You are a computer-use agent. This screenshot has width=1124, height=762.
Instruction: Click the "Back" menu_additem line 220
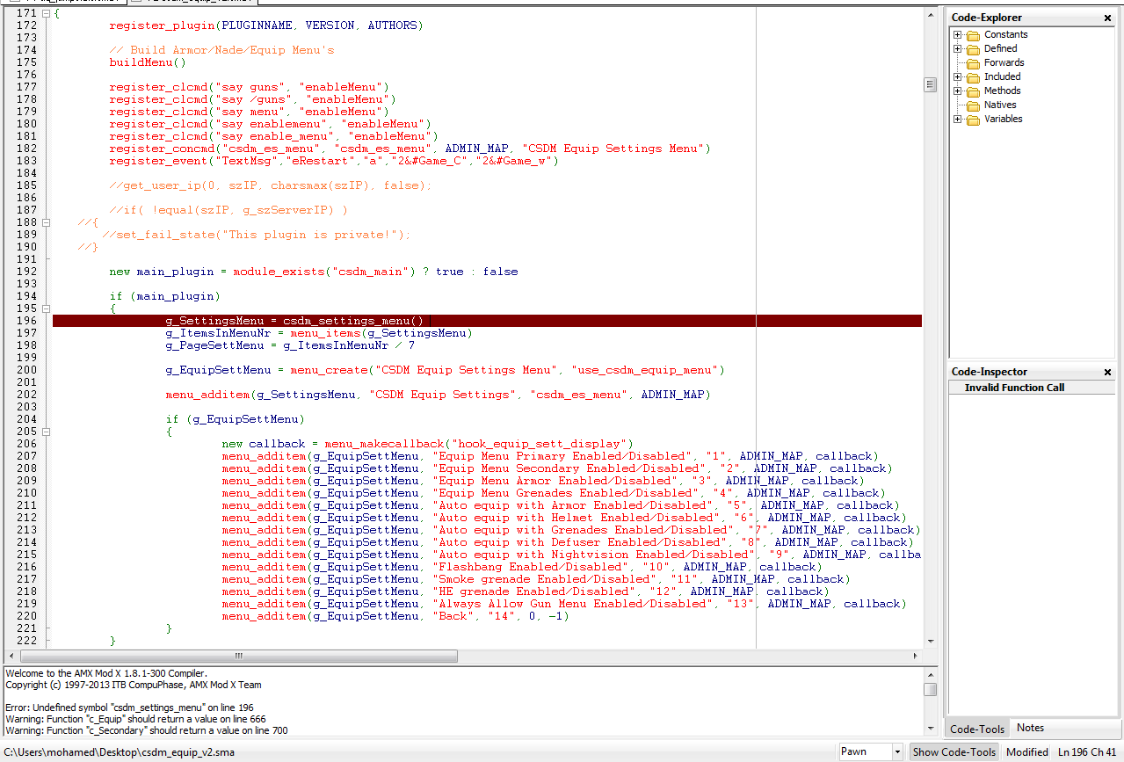[x=395, y=616]
